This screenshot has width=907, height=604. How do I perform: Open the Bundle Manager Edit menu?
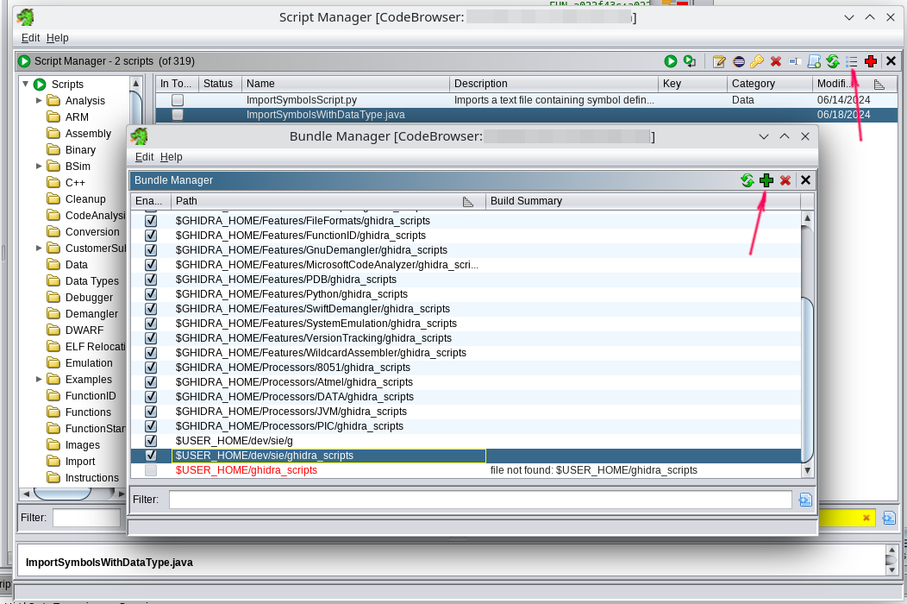tap(144, 157)
